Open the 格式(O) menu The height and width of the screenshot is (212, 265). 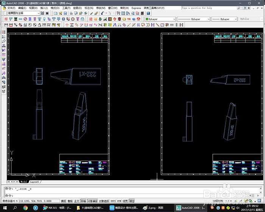point(55,8)
